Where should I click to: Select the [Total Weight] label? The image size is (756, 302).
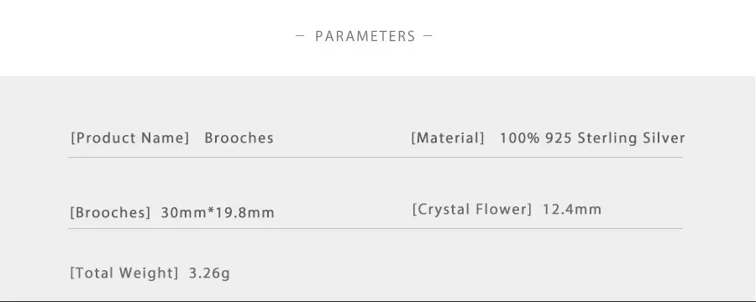point(124,273)
